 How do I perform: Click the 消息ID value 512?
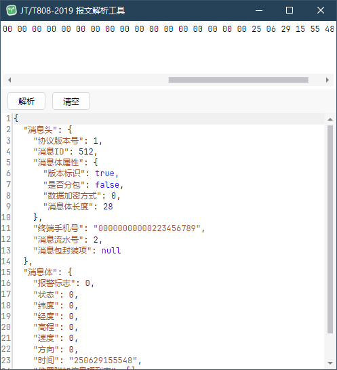click(86, 152)
